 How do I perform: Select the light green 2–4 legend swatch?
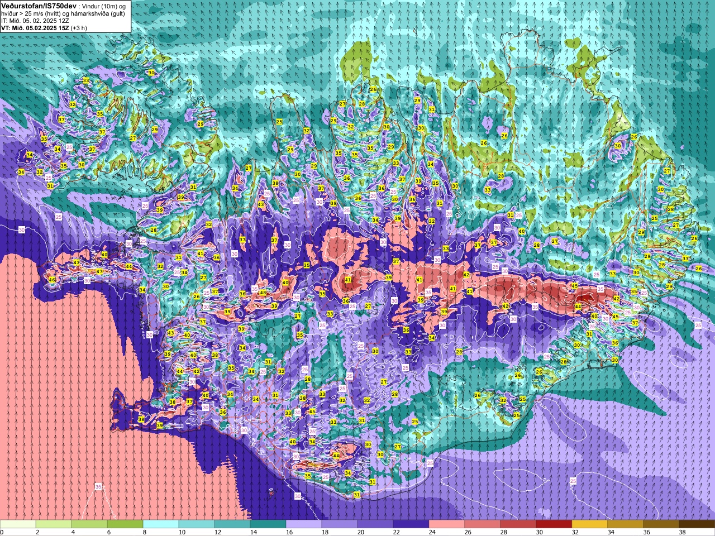[54, 524]
